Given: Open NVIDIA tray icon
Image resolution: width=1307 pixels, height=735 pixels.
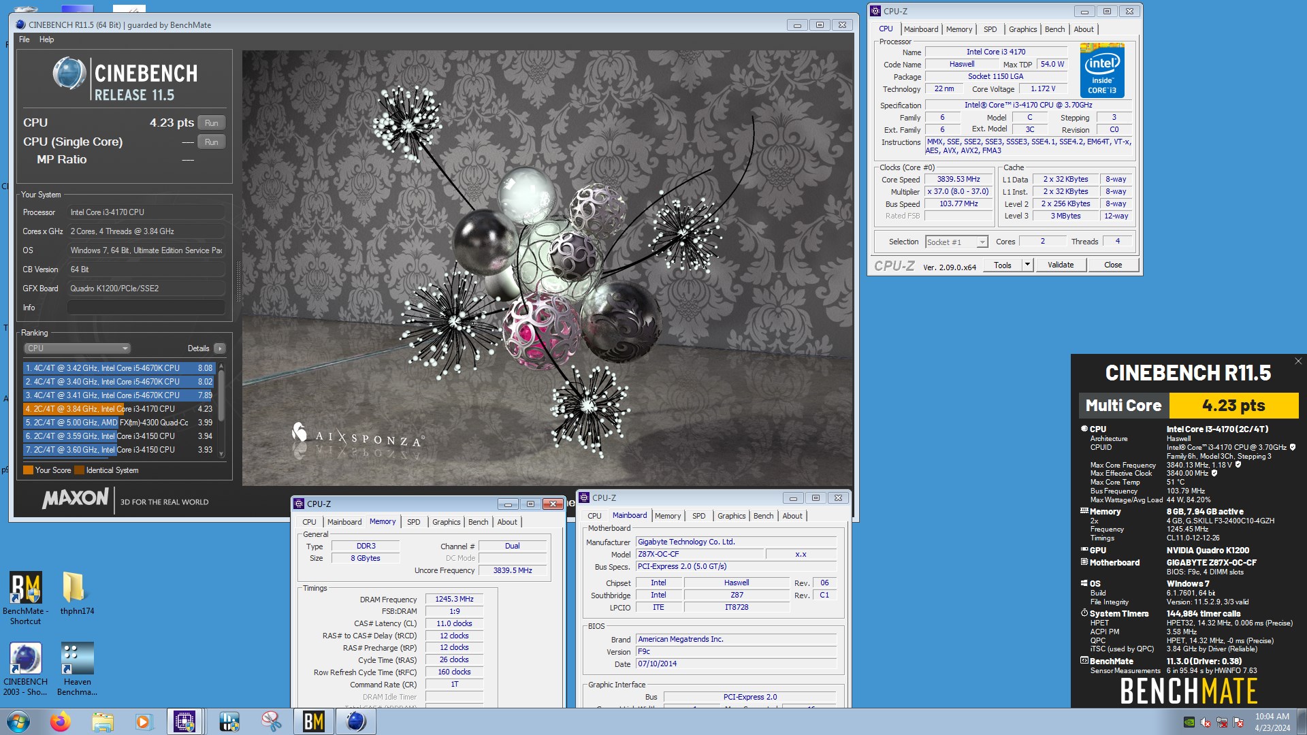Looking at the screenshot, I should 1189,722.
